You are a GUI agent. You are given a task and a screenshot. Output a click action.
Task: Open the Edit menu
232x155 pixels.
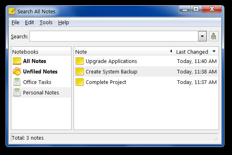pyautogui.click(x=29, y=23)
